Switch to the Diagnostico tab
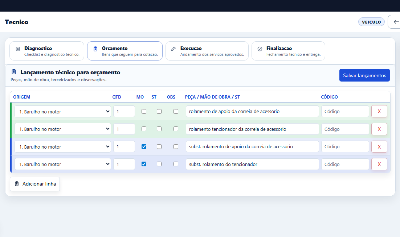The height and width of the screenshot is (237, 400). tap(47, 51)
